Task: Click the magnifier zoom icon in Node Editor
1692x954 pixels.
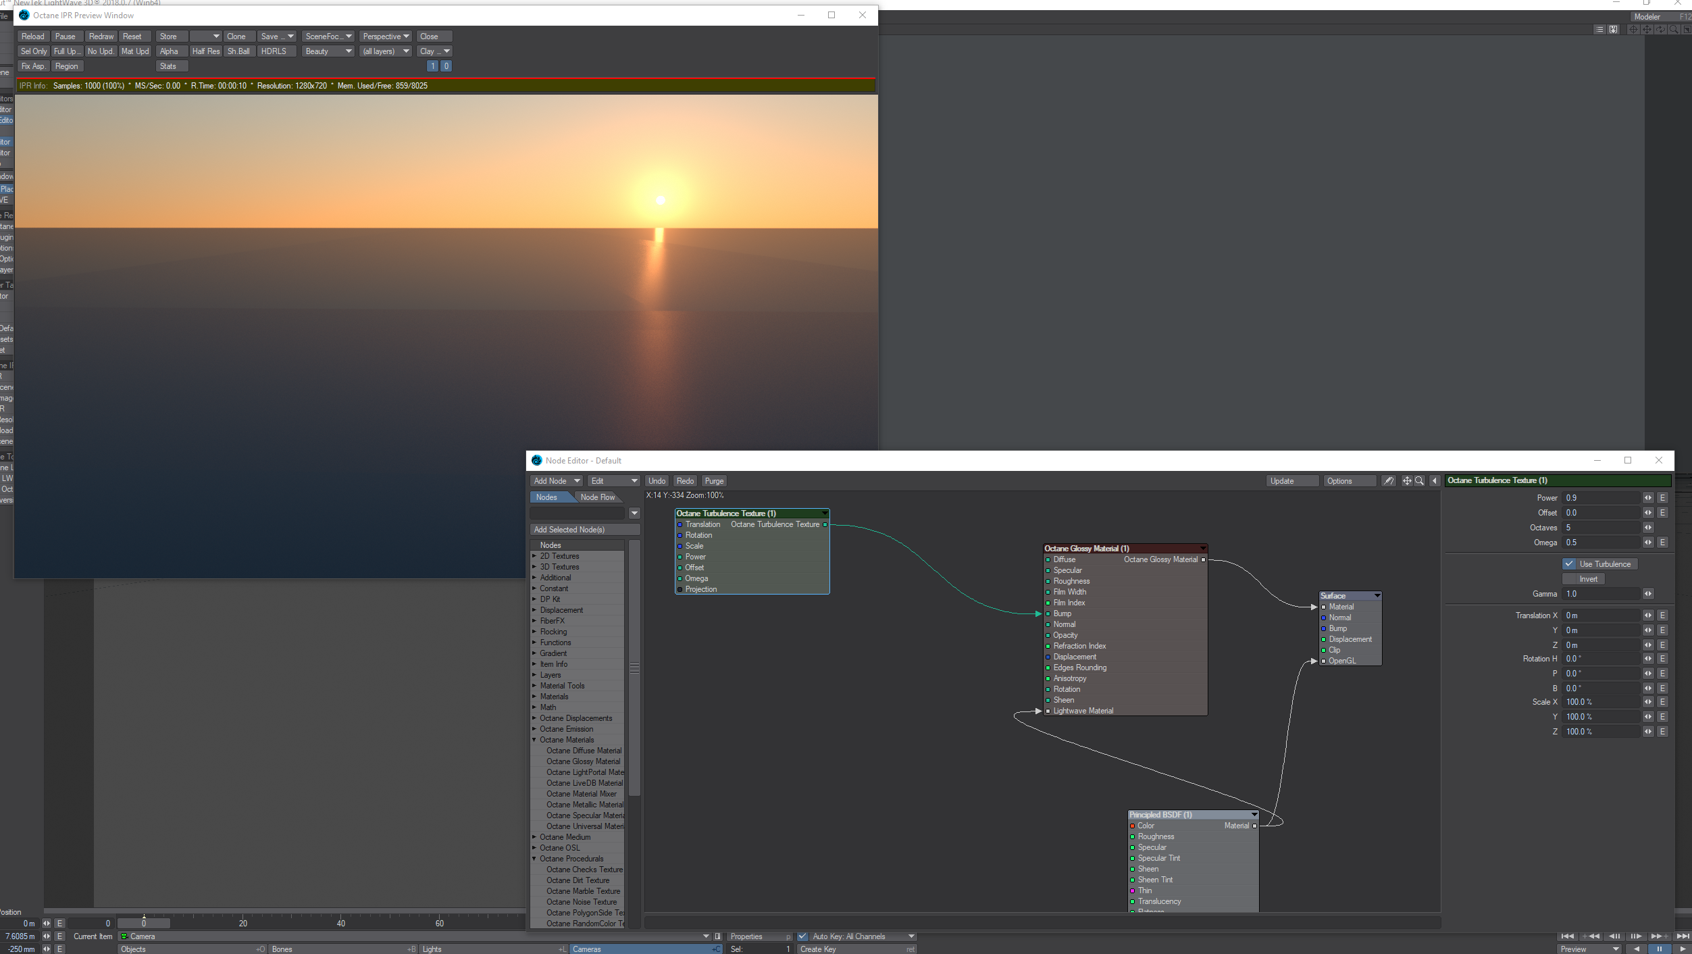Action: click(x=1419, y=481)
